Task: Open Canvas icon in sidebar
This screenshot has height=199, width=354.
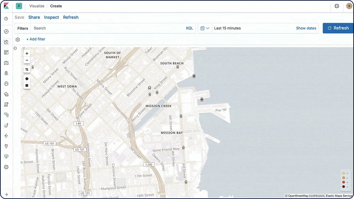Action: [6, 63]
